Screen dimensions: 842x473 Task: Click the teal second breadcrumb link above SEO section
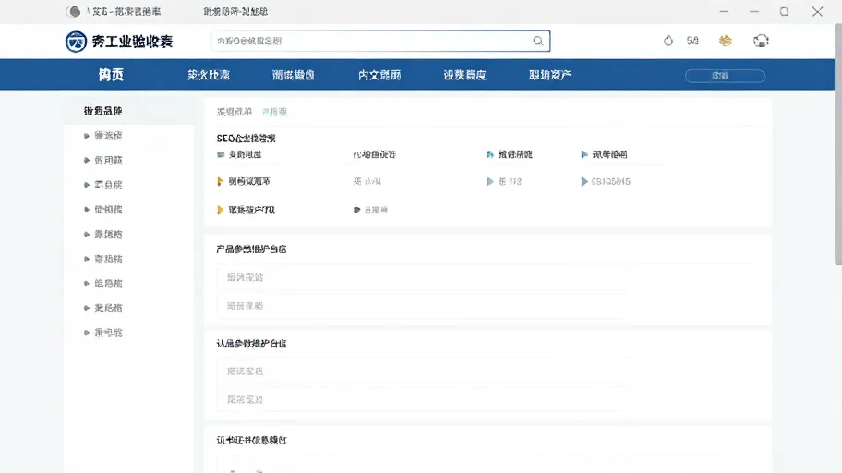(274, 112)
